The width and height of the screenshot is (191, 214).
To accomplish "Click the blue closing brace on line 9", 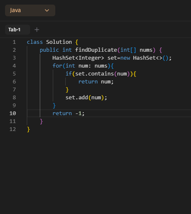I will coord(54,106).
